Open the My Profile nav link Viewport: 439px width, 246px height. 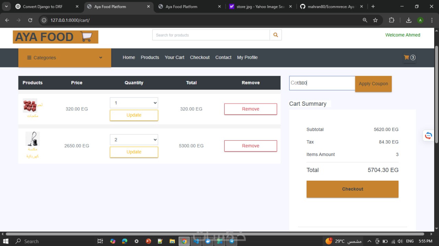[247, 57]
